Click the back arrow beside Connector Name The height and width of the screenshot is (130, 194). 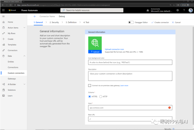(35, 16)
